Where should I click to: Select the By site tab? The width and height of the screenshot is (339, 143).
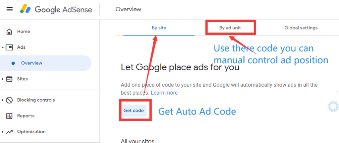tap(159, 28)
